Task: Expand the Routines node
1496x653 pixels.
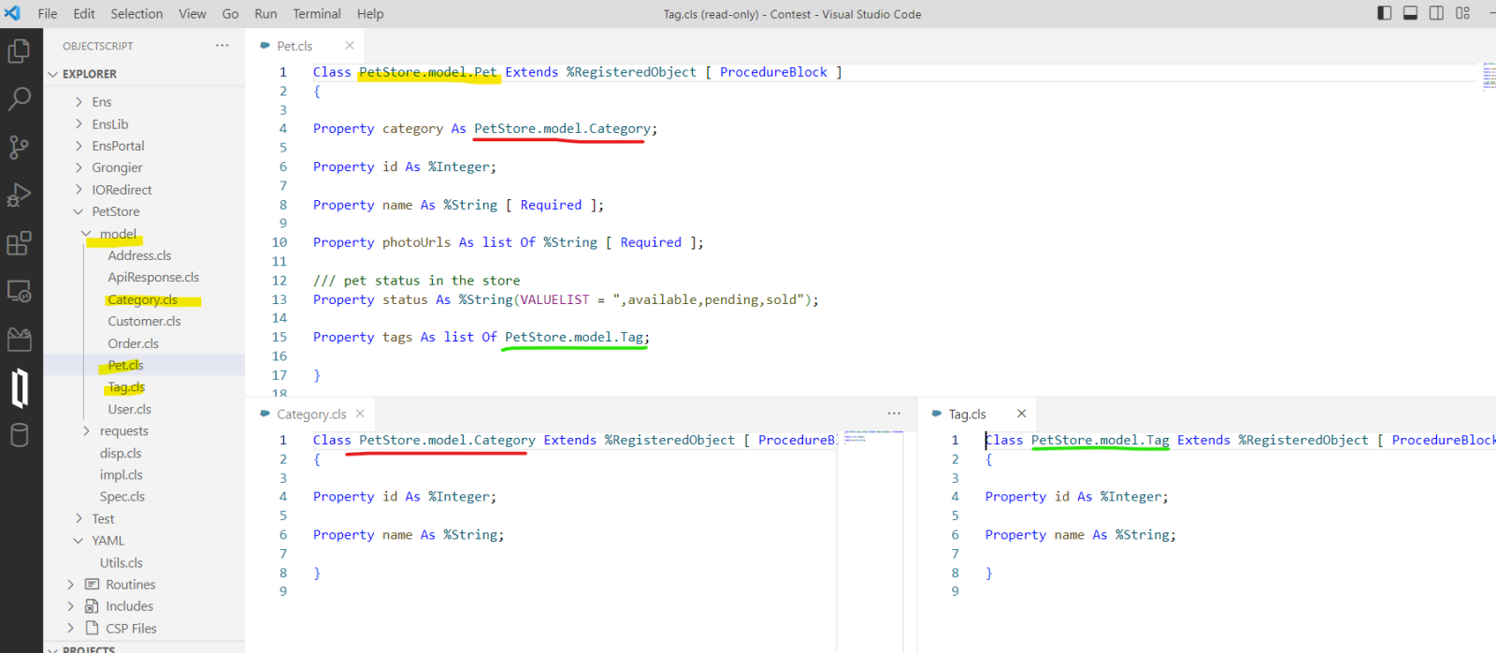Action: tap(71, 585)
